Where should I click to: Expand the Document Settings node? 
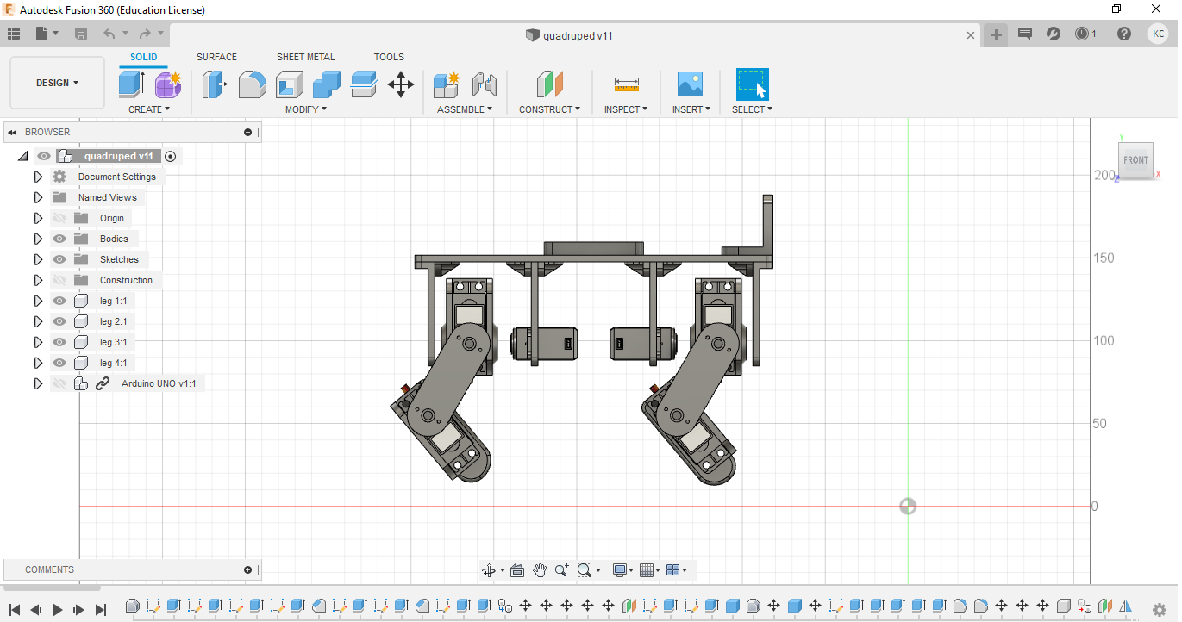click(x=38, y=177)
